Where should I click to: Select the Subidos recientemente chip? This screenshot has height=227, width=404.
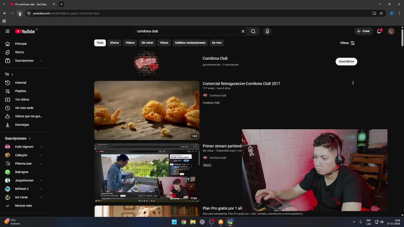click(190, 43)
